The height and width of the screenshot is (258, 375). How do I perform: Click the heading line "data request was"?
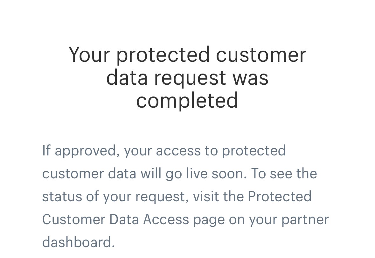[x=188, y=78]
